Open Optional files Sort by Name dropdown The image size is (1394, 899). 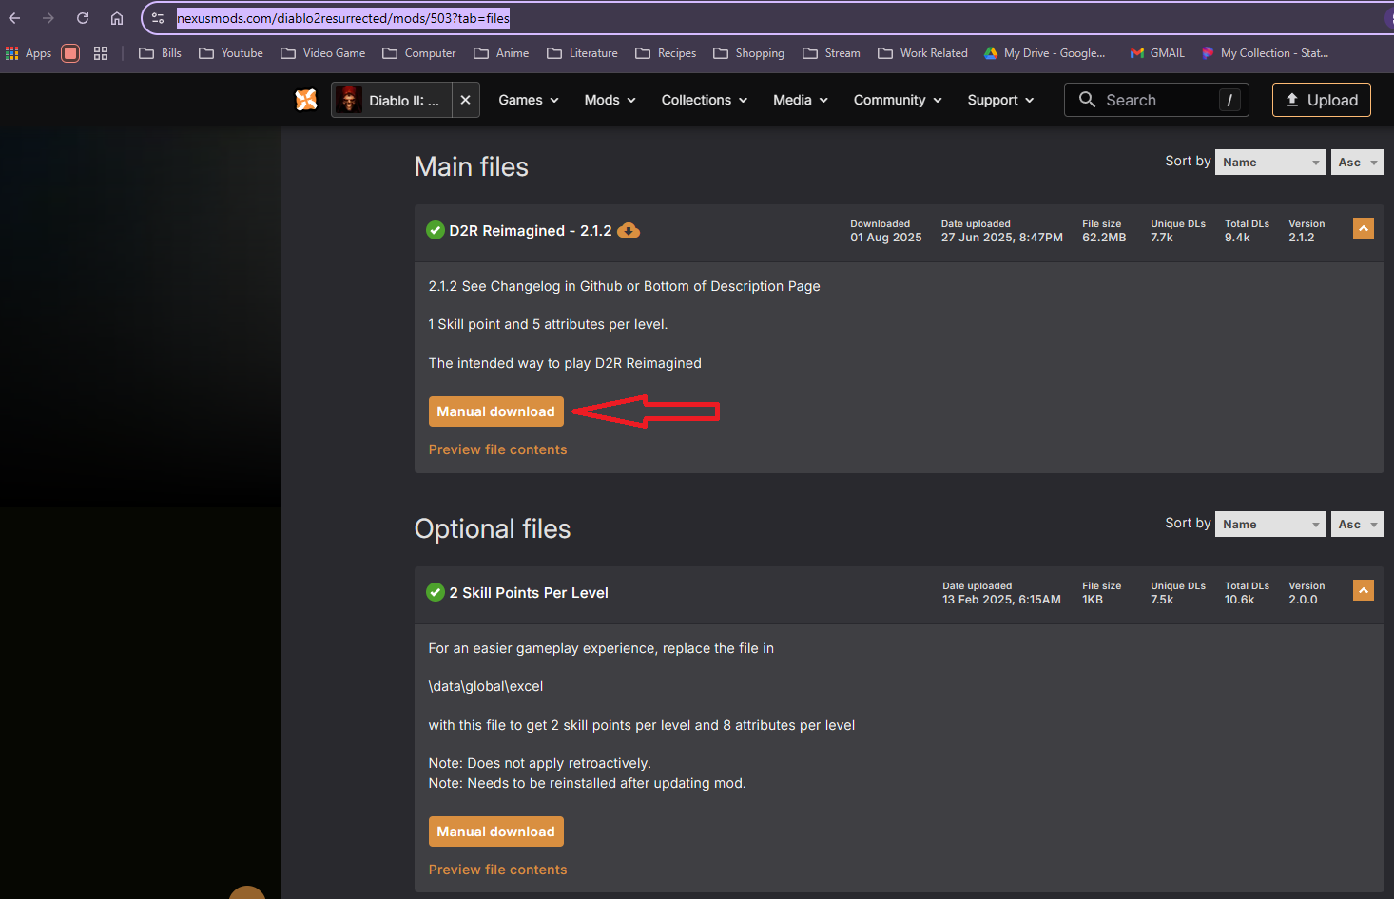point(1270,525)
